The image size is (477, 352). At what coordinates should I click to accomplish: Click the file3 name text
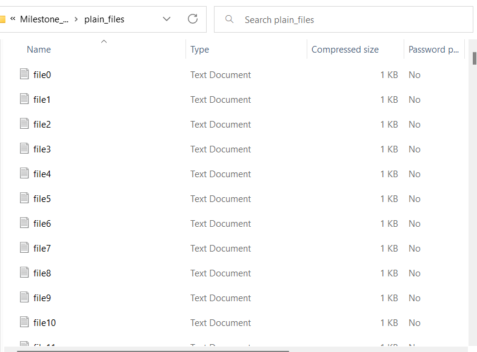[x=42, y=149]
